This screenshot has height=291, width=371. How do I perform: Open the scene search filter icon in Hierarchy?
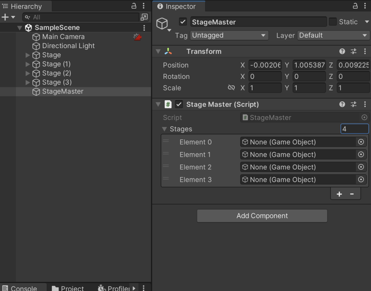pyautogui.click(x=144, y=17)
